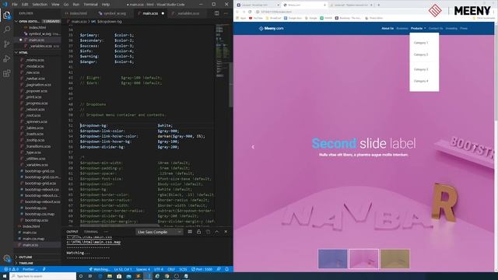
Task: Open the Windows Start menu
Action: [5, 276]
